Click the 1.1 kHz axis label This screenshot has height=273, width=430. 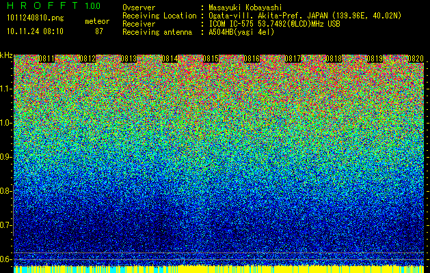coord(5,89)
